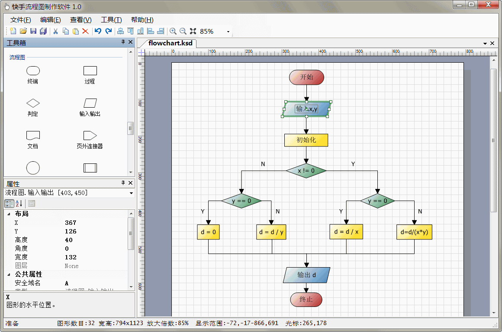Copy the selected shape
This screenshot has height=332, width=502.
tap(66, 31)
